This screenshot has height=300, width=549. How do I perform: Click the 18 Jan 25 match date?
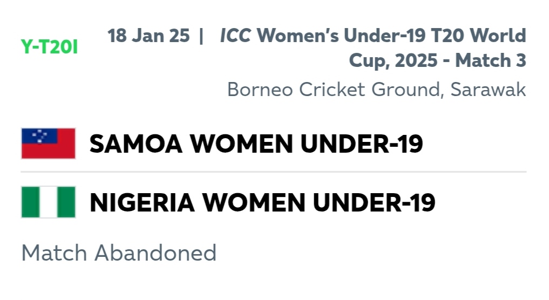(148, 36)
